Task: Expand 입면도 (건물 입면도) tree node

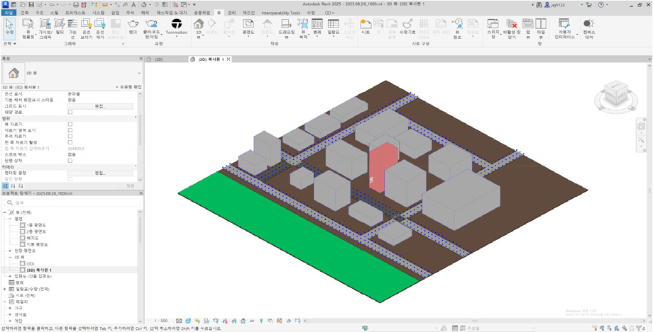Action: pos(10,276)
